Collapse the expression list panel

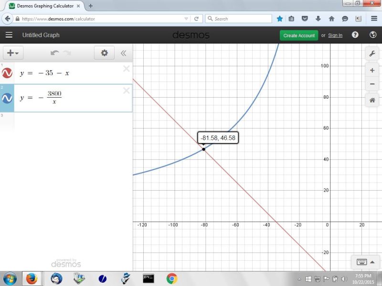124,53
